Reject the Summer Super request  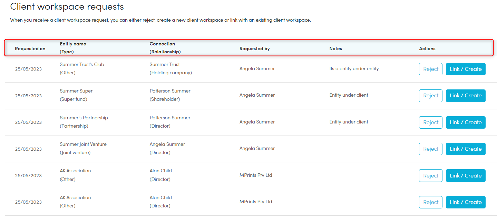click(430, 96)
